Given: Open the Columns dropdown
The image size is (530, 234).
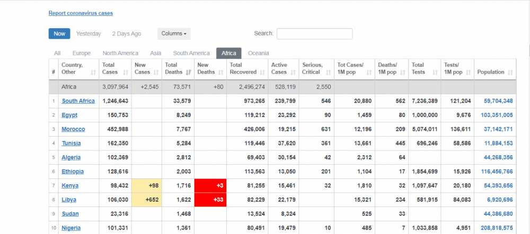Looking at the screenshot, I should [174, 34].
